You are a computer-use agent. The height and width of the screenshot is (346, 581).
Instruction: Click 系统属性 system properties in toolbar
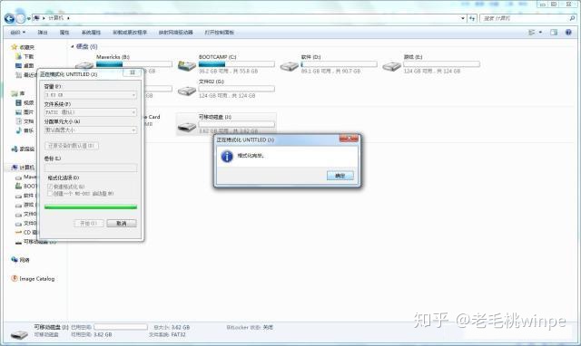pos(91,33)
